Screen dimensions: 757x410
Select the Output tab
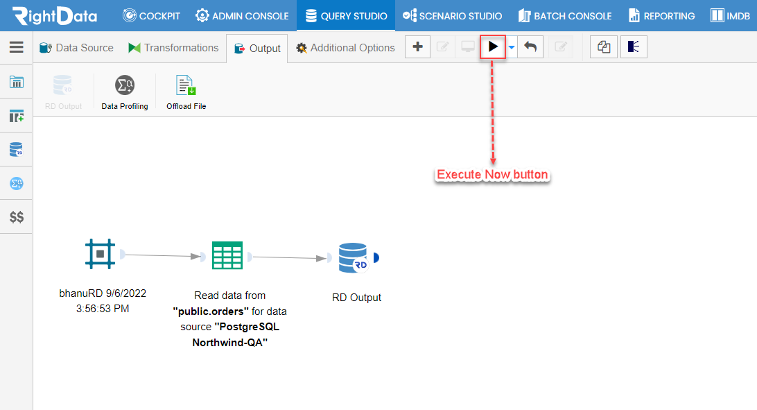point(256,49)
